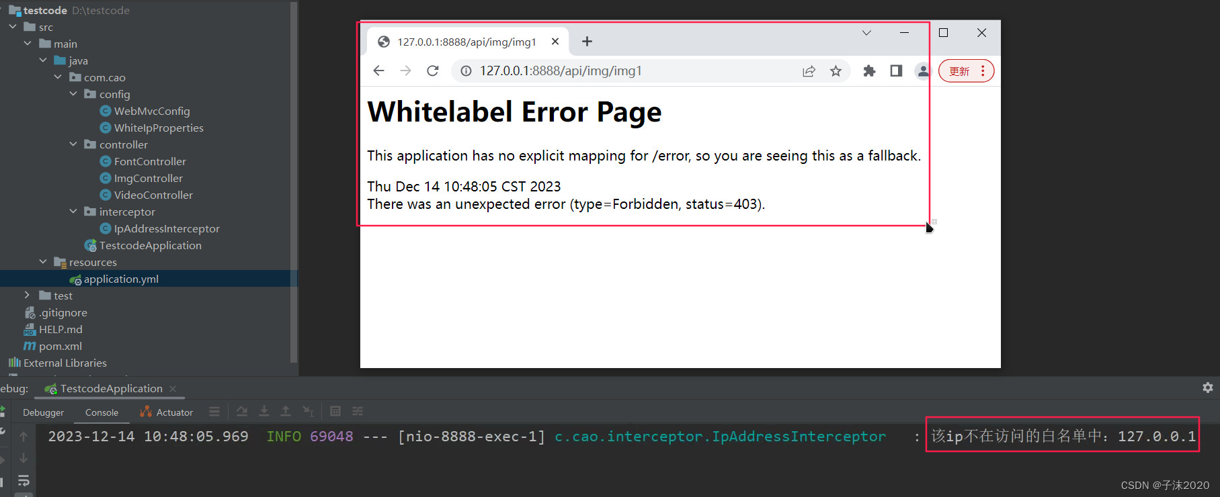Collapse the src folder
1220x497 pixels.
[13, 27]
